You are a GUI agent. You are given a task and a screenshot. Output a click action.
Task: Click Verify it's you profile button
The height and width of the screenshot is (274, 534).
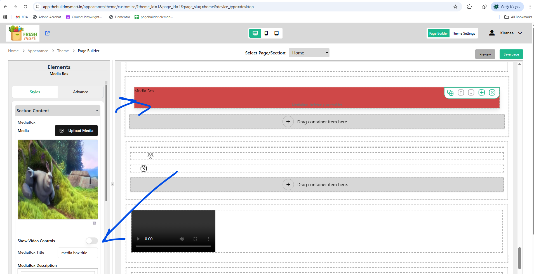[x=507, y=7]
